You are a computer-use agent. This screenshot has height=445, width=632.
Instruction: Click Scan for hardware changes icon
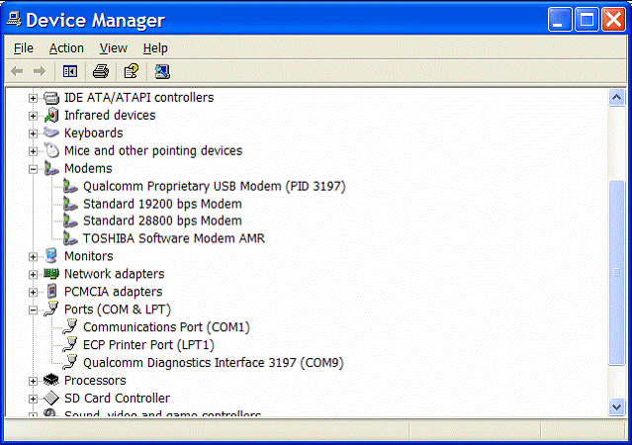[x=162, y=71]
